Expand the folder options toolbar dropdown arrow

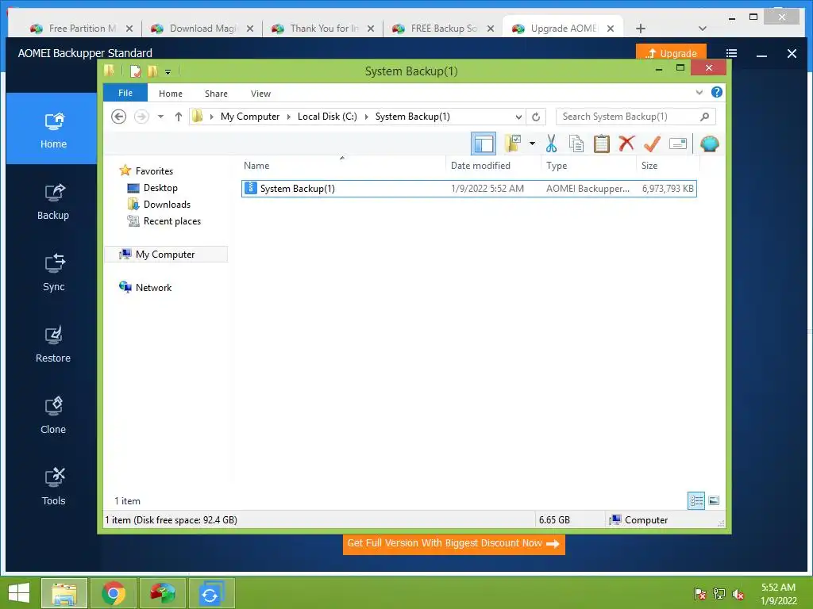click(x=532, y=144)
